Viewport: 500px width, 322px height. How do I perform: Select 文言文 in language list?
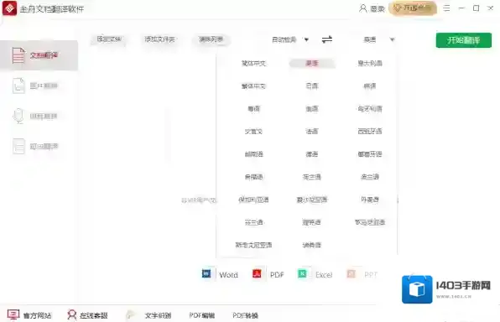(253, 132)
